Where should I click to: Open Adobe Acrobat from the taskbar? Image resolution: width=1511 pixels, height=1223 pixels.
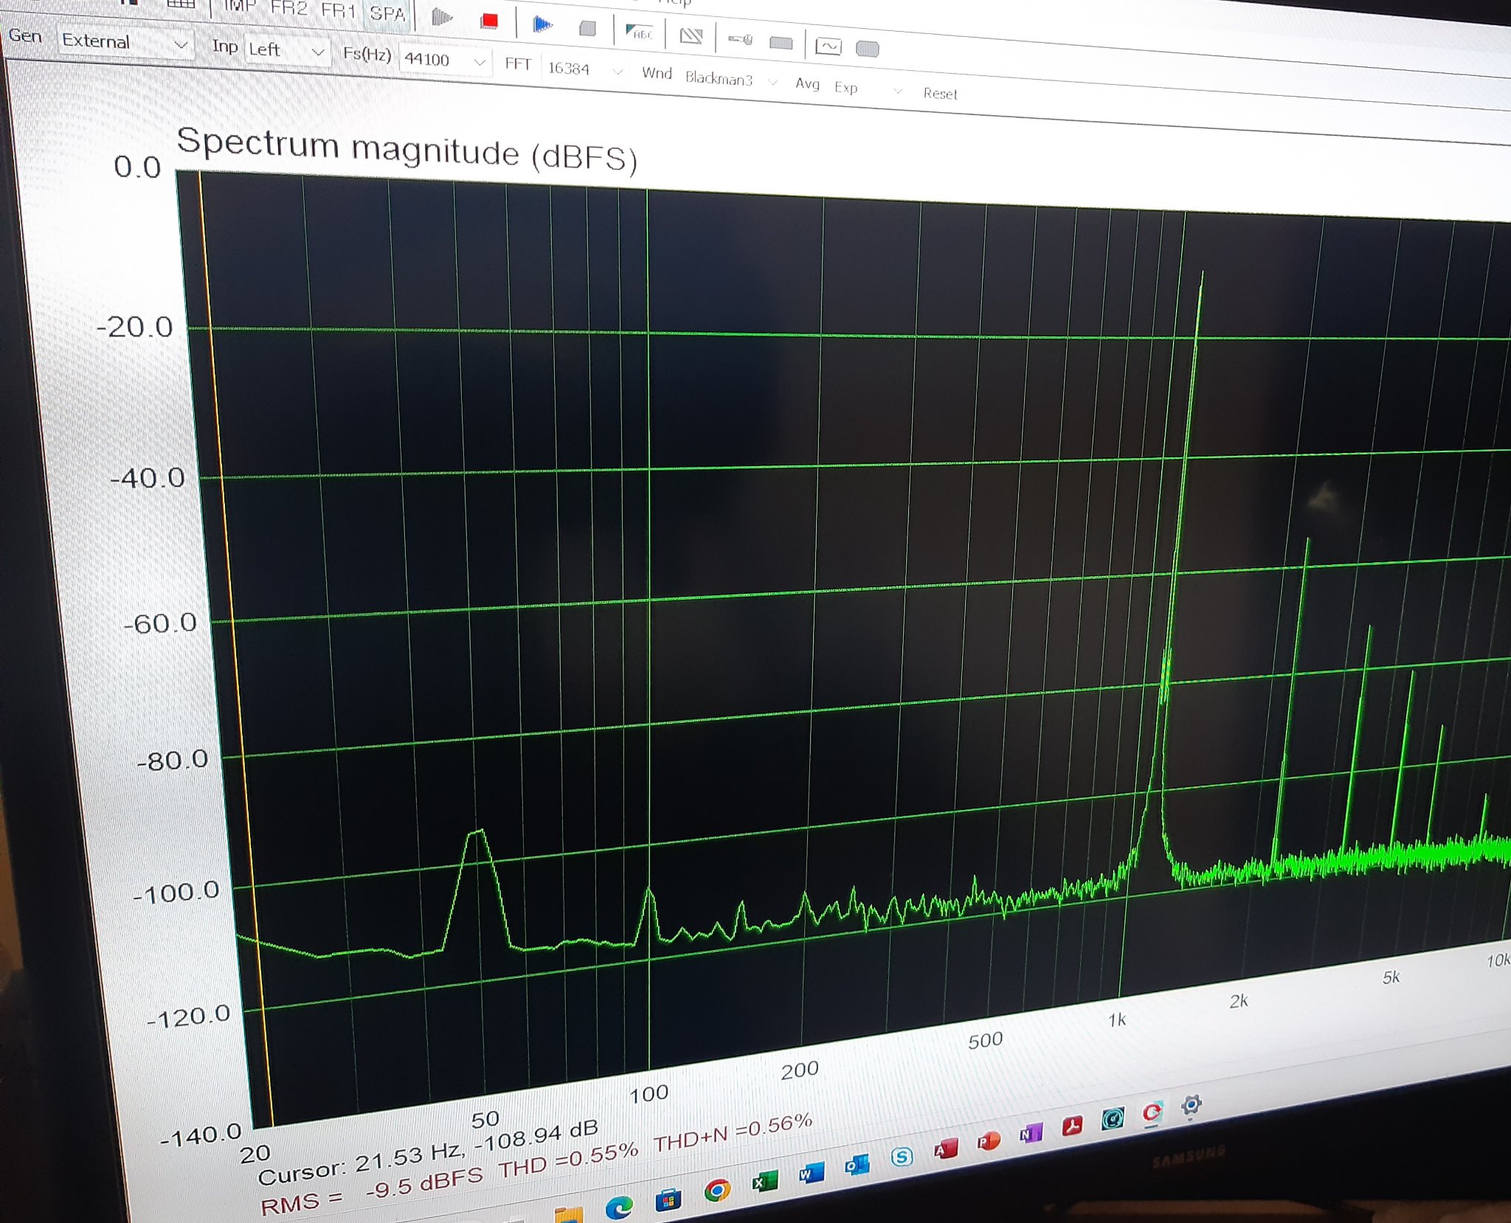click(1072, 1126)
